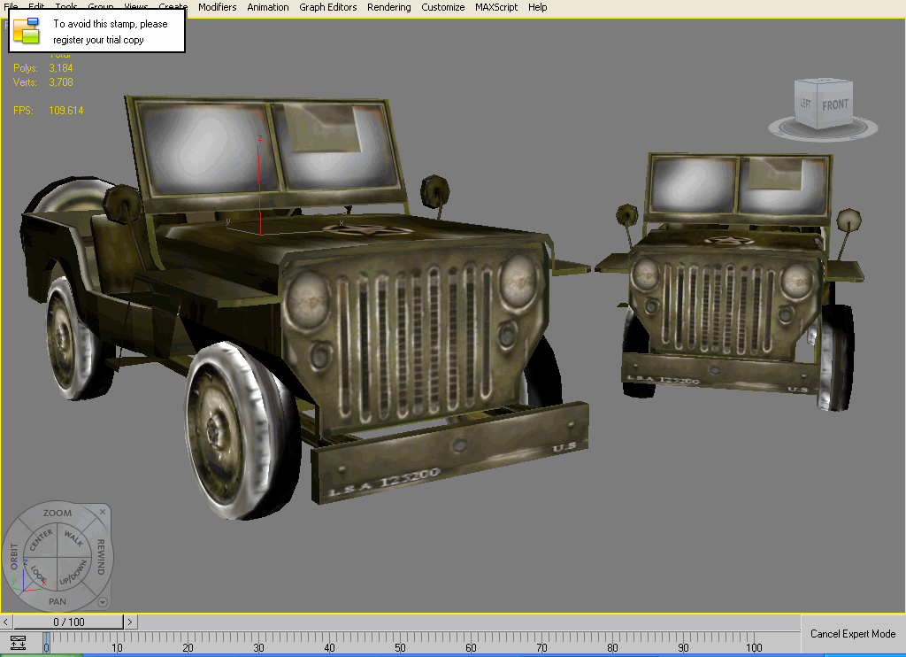Select ZOOM wedge on the steering wheel
This screenshot has width=906, height=657.
tap(58, 513)
